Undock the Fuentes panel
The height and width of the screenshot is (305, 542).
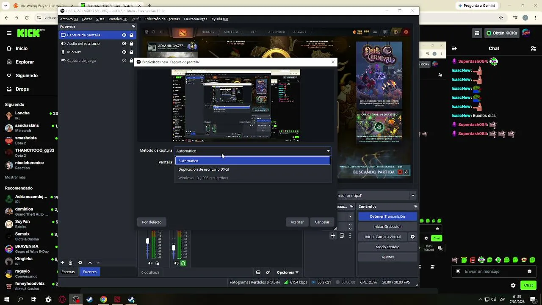133,27
